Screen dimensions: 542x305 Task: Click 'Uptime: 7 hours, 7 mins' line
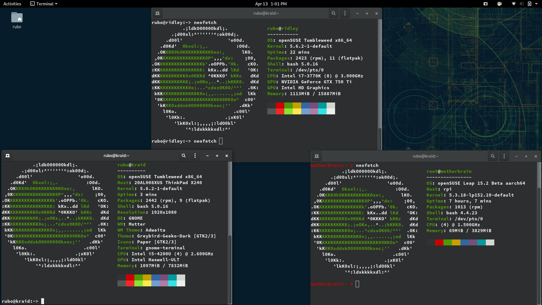[x=459, y=201]
